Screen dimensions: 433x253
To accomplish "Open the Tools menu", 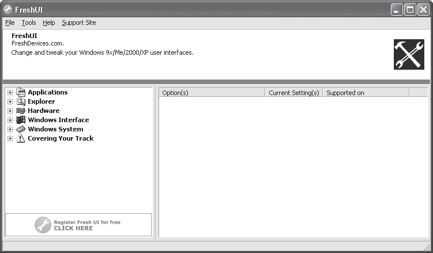I will 29,22.
